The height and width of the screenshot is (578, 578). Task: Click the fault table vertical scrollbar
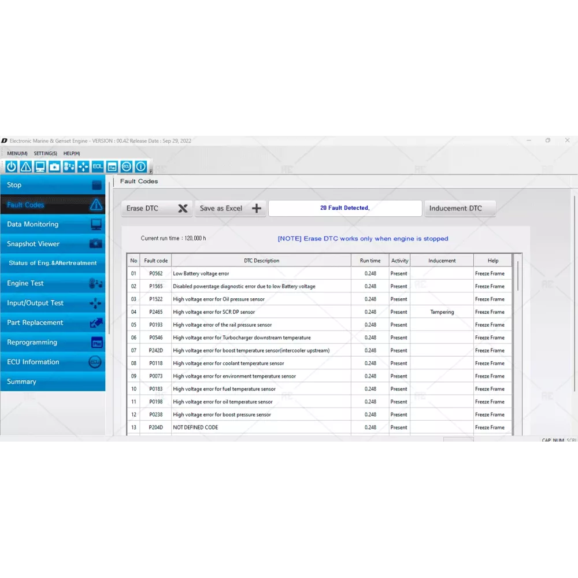pos(518,275)
